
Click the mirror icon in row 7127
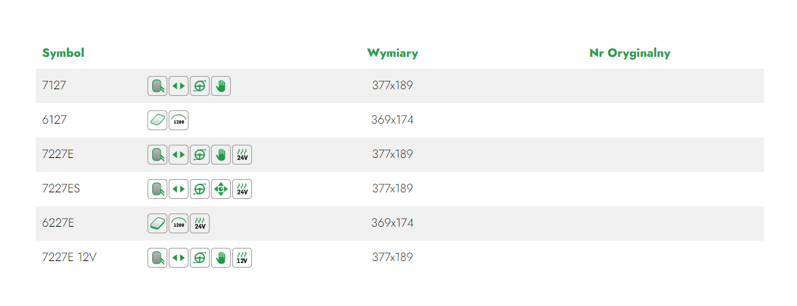(x=157, y=86)
